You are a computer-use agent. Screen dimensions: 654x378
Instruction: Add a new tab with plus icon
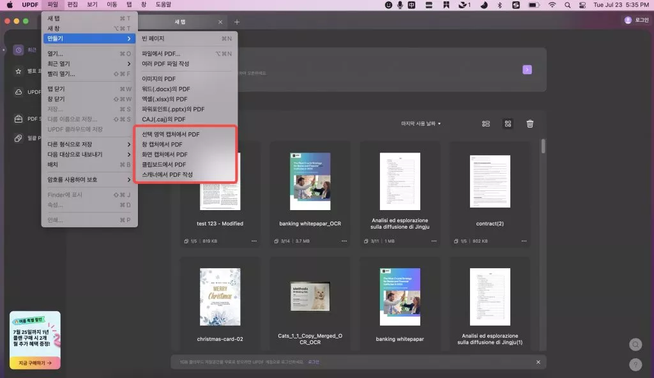click(x=236, y=22)
